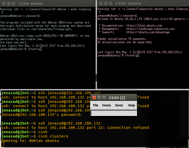This screenshot has height=148, width=189.
Task: Click the CSSH: debian title bar
Action: coord(48,4)
